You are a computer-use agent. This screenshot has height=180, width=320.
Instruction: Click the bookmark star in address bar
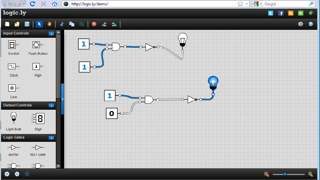240,4
